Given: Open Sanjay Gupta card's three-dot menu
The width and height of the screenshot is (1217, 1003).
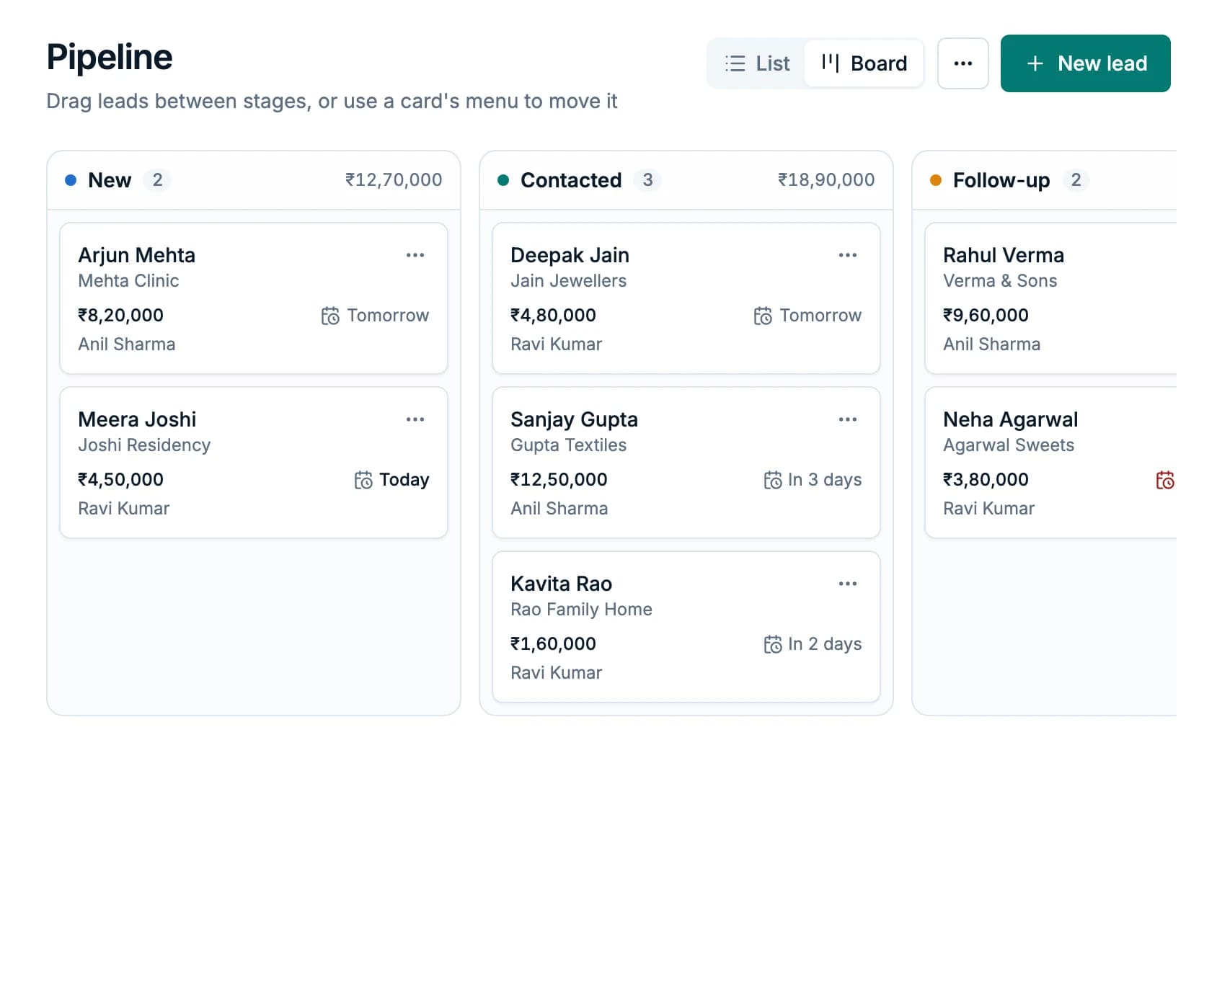Looking at the screenshot, I should (847, 419).
